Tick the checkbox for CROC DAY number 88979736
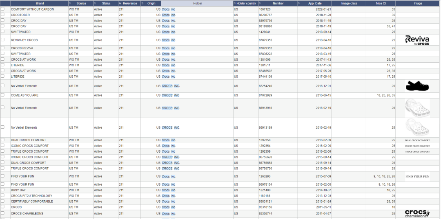Screen dimensions: 441x219 tap(2, 20)
